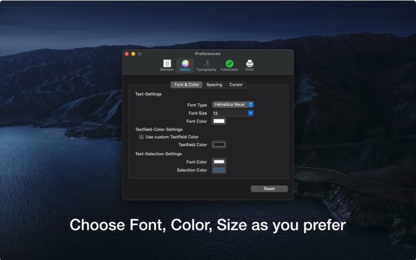Screen dimensions: 416x260
Task: Switch to the Cursor tab
Action: pyautogui.click(x=236, y=84)
